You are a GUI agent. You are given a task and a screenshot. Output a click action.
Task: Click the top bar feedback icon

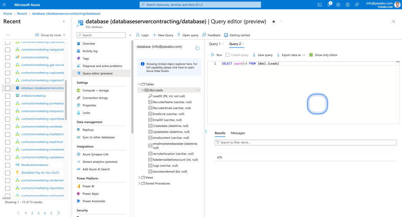pyautogui.click(x=357, y=5)
